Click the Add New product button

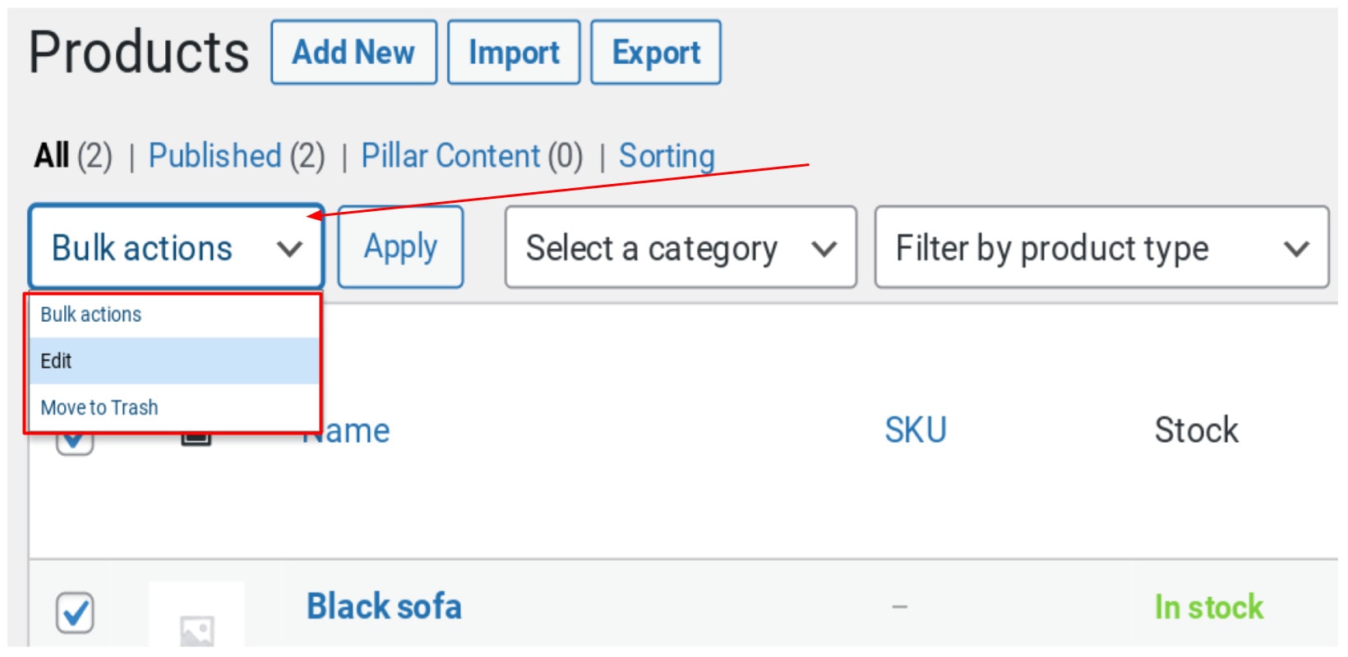pyautogui.click(x=353, y=53)
